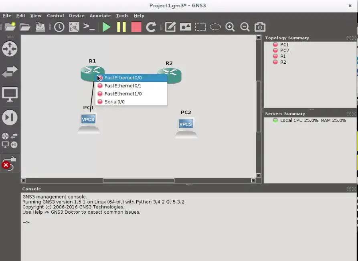Screen dimensions: 358x261
Task: Click the Zoom out magnifier icon
Action: pyautogui.click(x=245, y=27)
